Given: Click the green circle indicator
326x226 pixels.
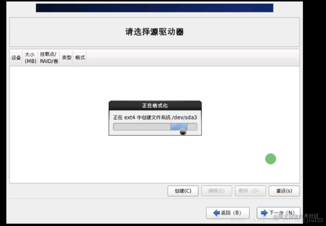Looking at the screenshot, I should click(271, 159).
